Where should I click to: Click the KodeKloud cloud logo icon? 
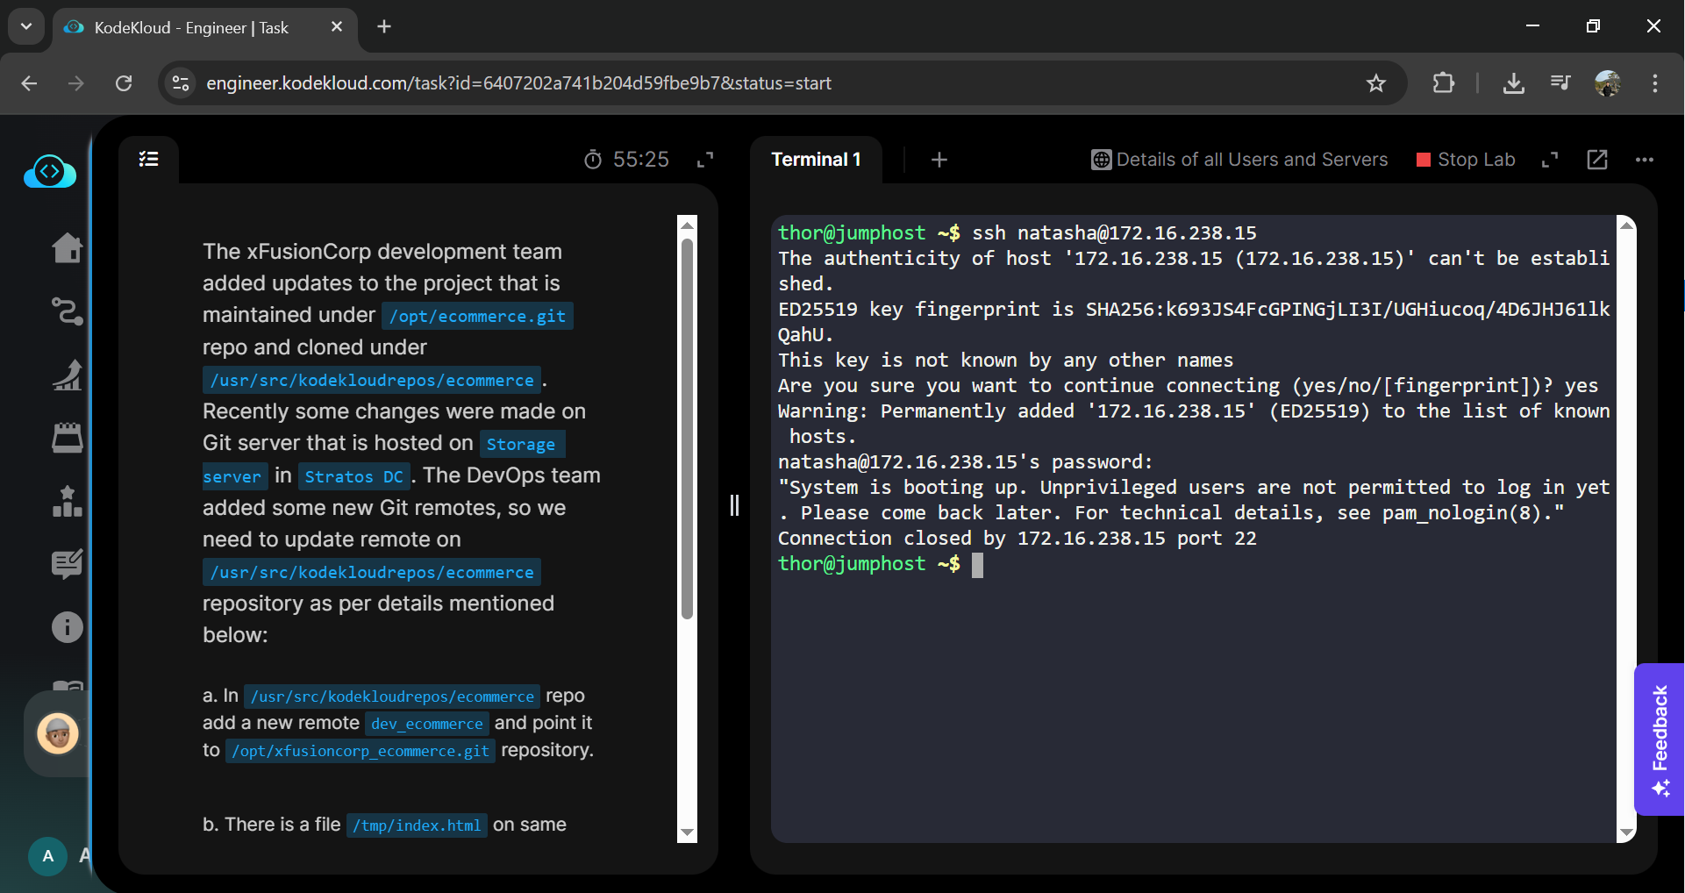pyautogui.click(x=50, y=172)
